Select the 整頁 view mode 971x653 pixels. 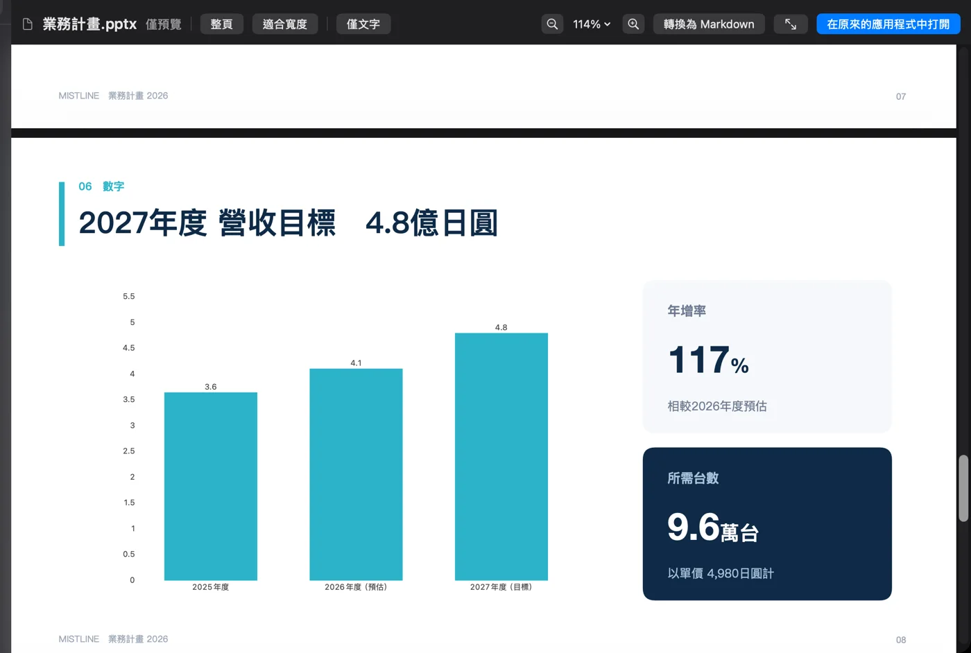tap(222, 24)
